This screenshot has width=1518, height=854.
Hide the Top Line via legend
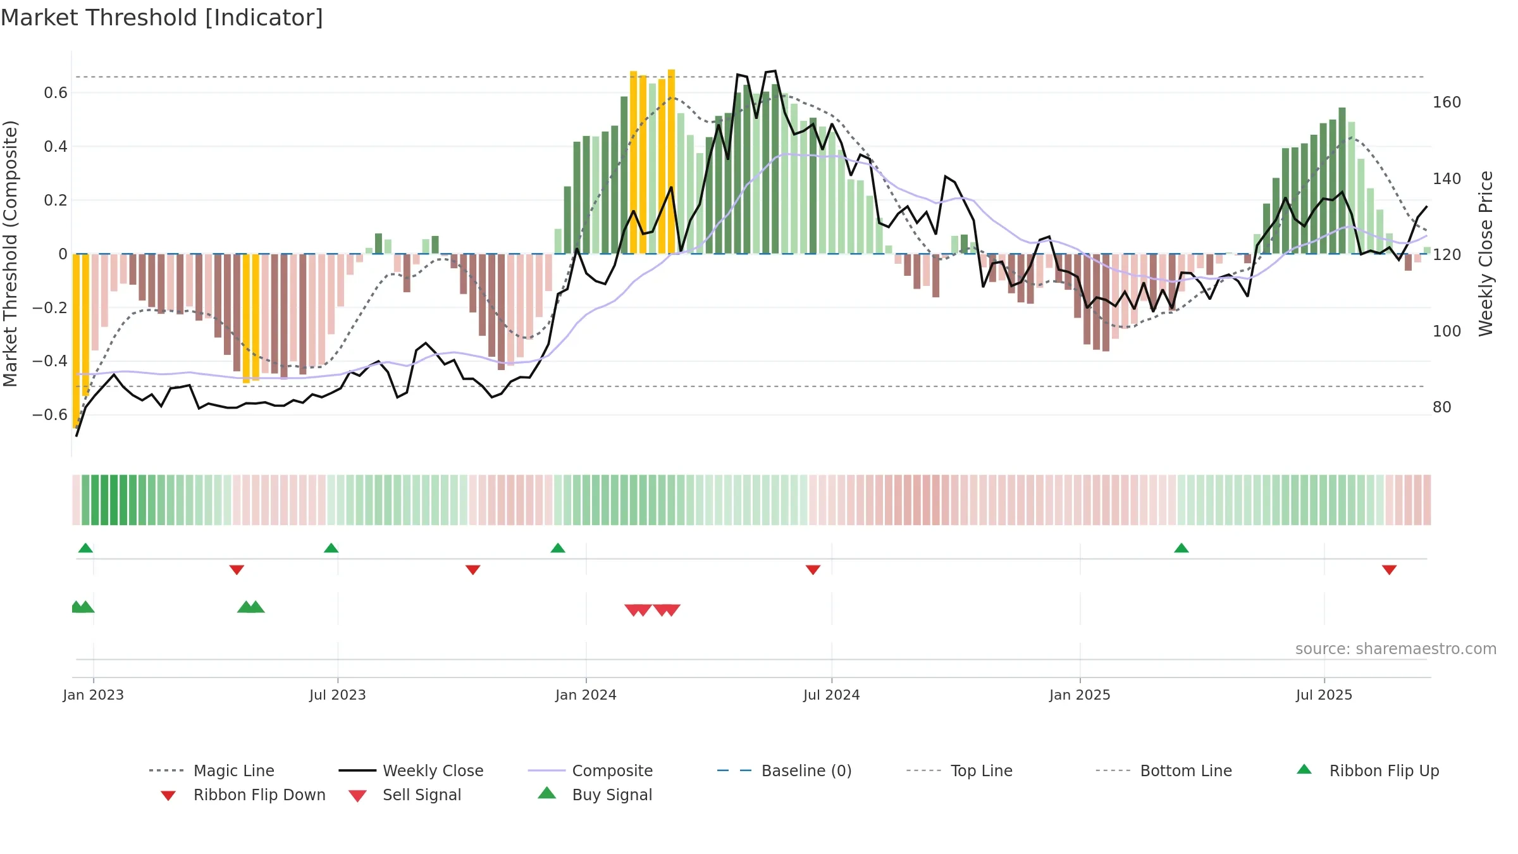click(960, 770)
